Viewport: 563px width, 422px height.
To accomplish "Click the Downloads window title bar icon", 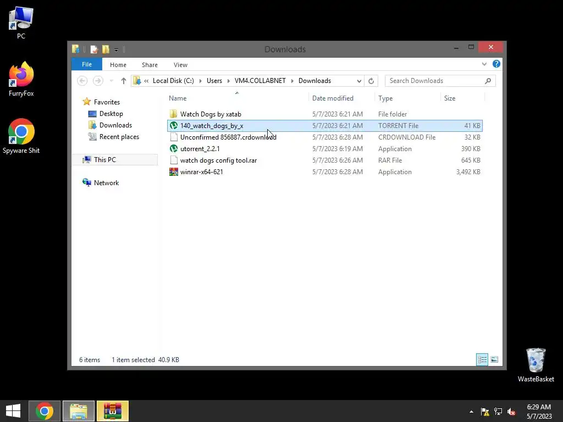I will [x=75, y=49].
